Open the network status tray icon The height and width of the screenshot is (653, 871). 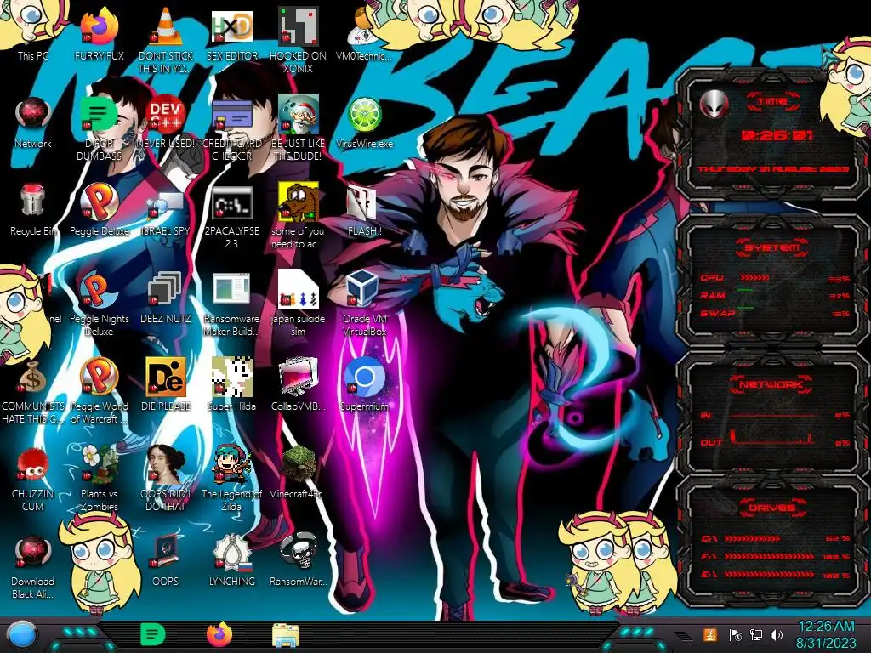[756, 634]
